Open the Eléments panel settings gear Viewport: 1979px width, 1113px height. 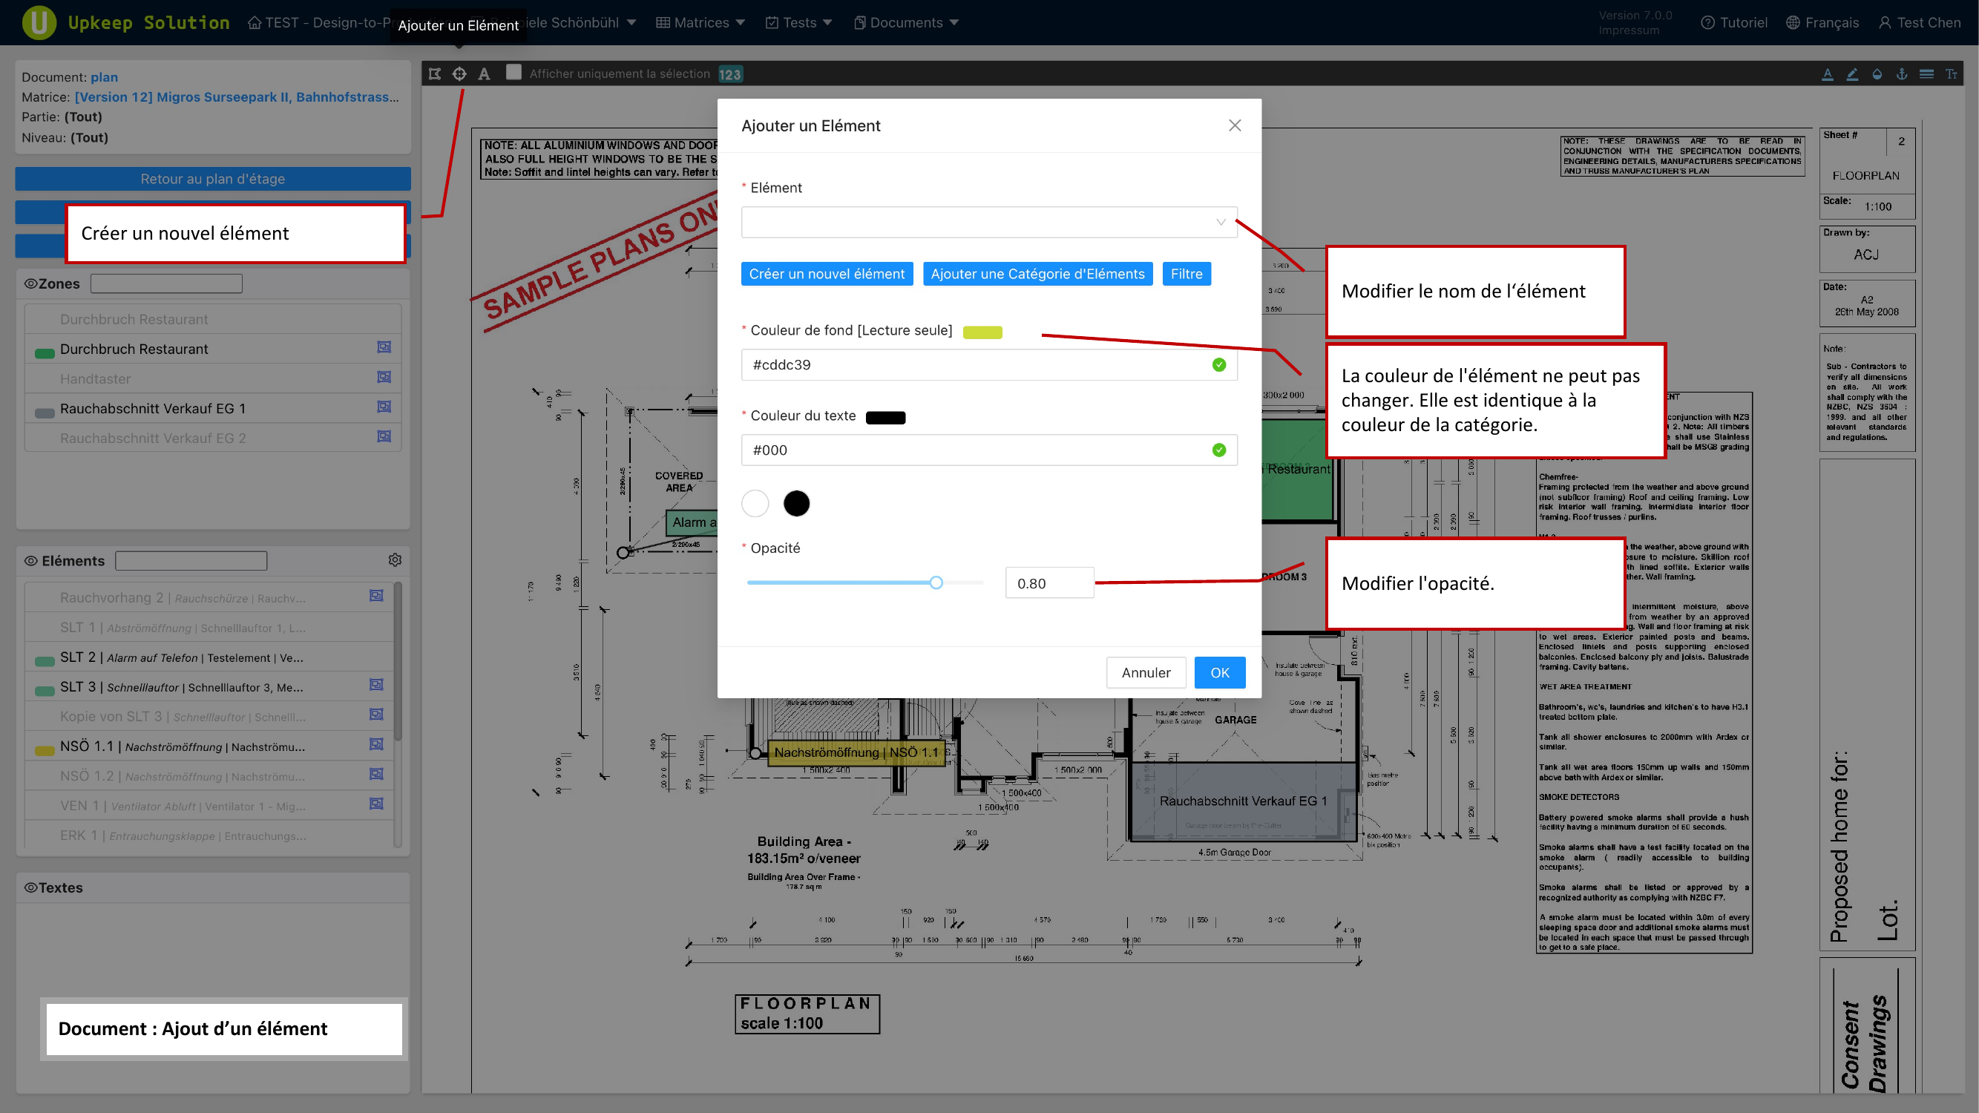(x=395, y=560)
